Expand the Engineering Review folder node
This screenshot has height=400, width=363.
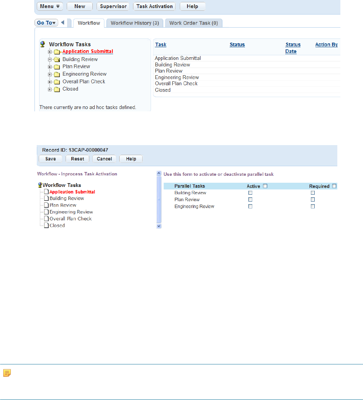click(50, 74)
